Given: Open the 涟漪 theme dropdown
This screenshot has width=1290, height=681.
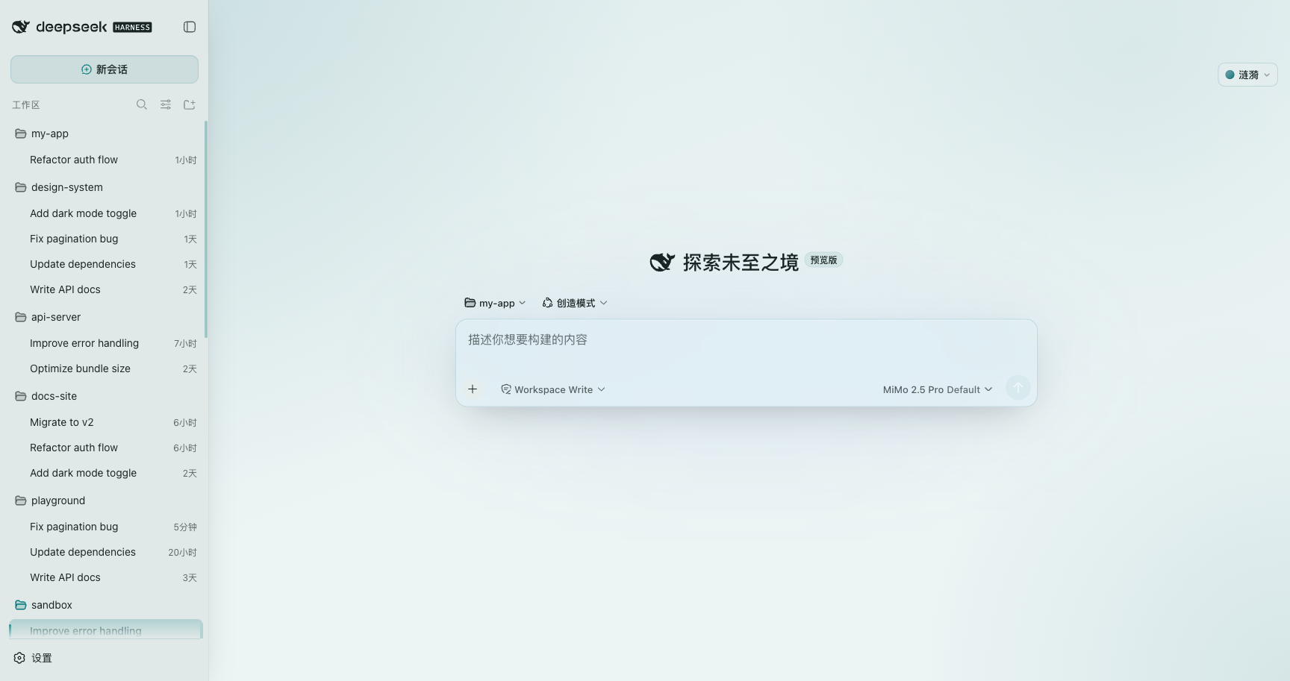Looking at the screenshot, I should (1247, 75).
